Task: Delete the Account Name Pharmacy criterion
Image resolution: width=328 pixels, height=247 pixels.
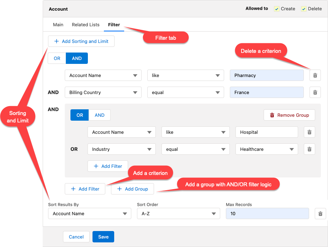Action: coord(315,75)
